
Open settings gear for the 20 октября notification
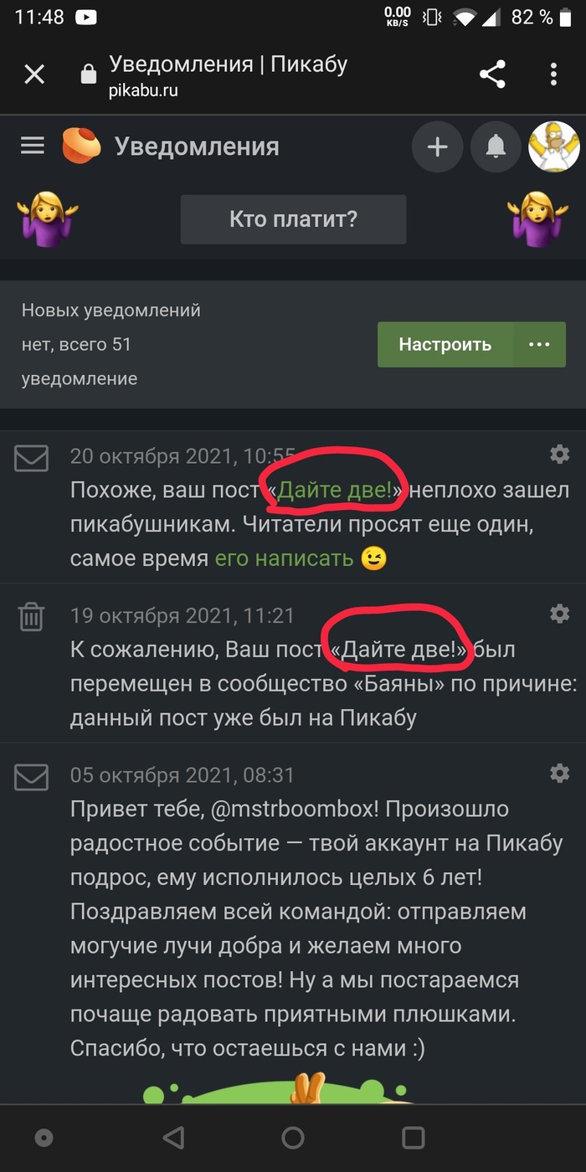559,454
